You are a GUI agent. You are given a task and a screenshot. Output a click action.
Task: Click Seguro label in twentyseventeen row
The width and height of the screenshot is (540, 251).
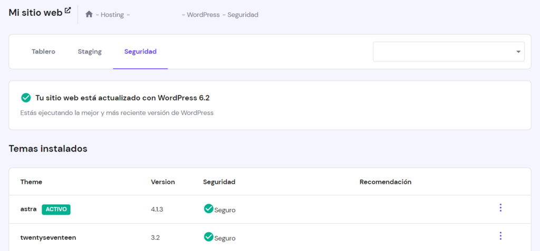pyautogui.click(x=225, y=238)
